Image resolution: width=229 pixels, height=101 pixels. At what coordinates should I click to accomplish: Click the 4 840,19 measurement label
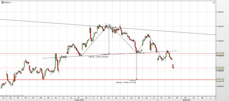point(133,80)
